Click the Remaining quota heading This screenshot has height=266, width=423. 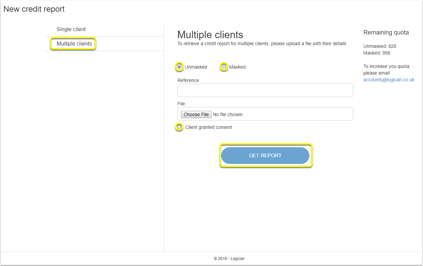click(x=386, y=32)
